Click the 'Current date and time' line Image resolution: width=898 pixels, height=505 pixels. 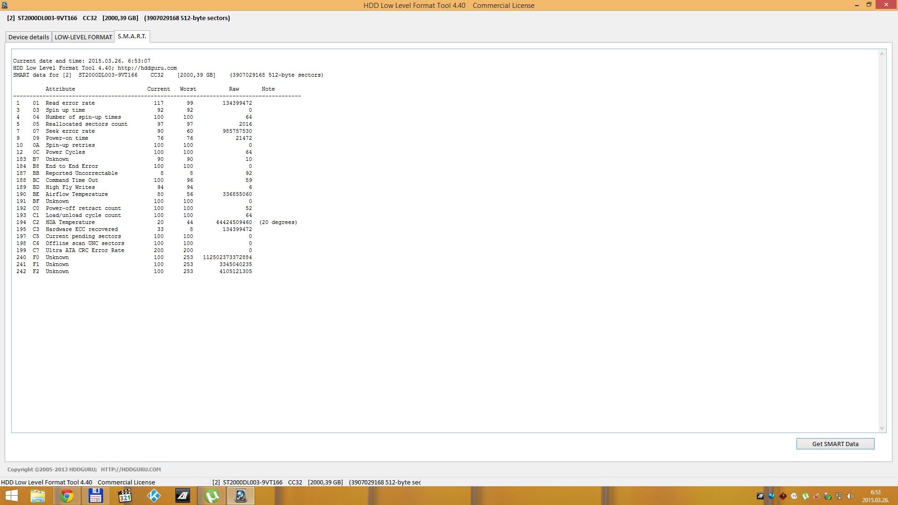point(82,61)
